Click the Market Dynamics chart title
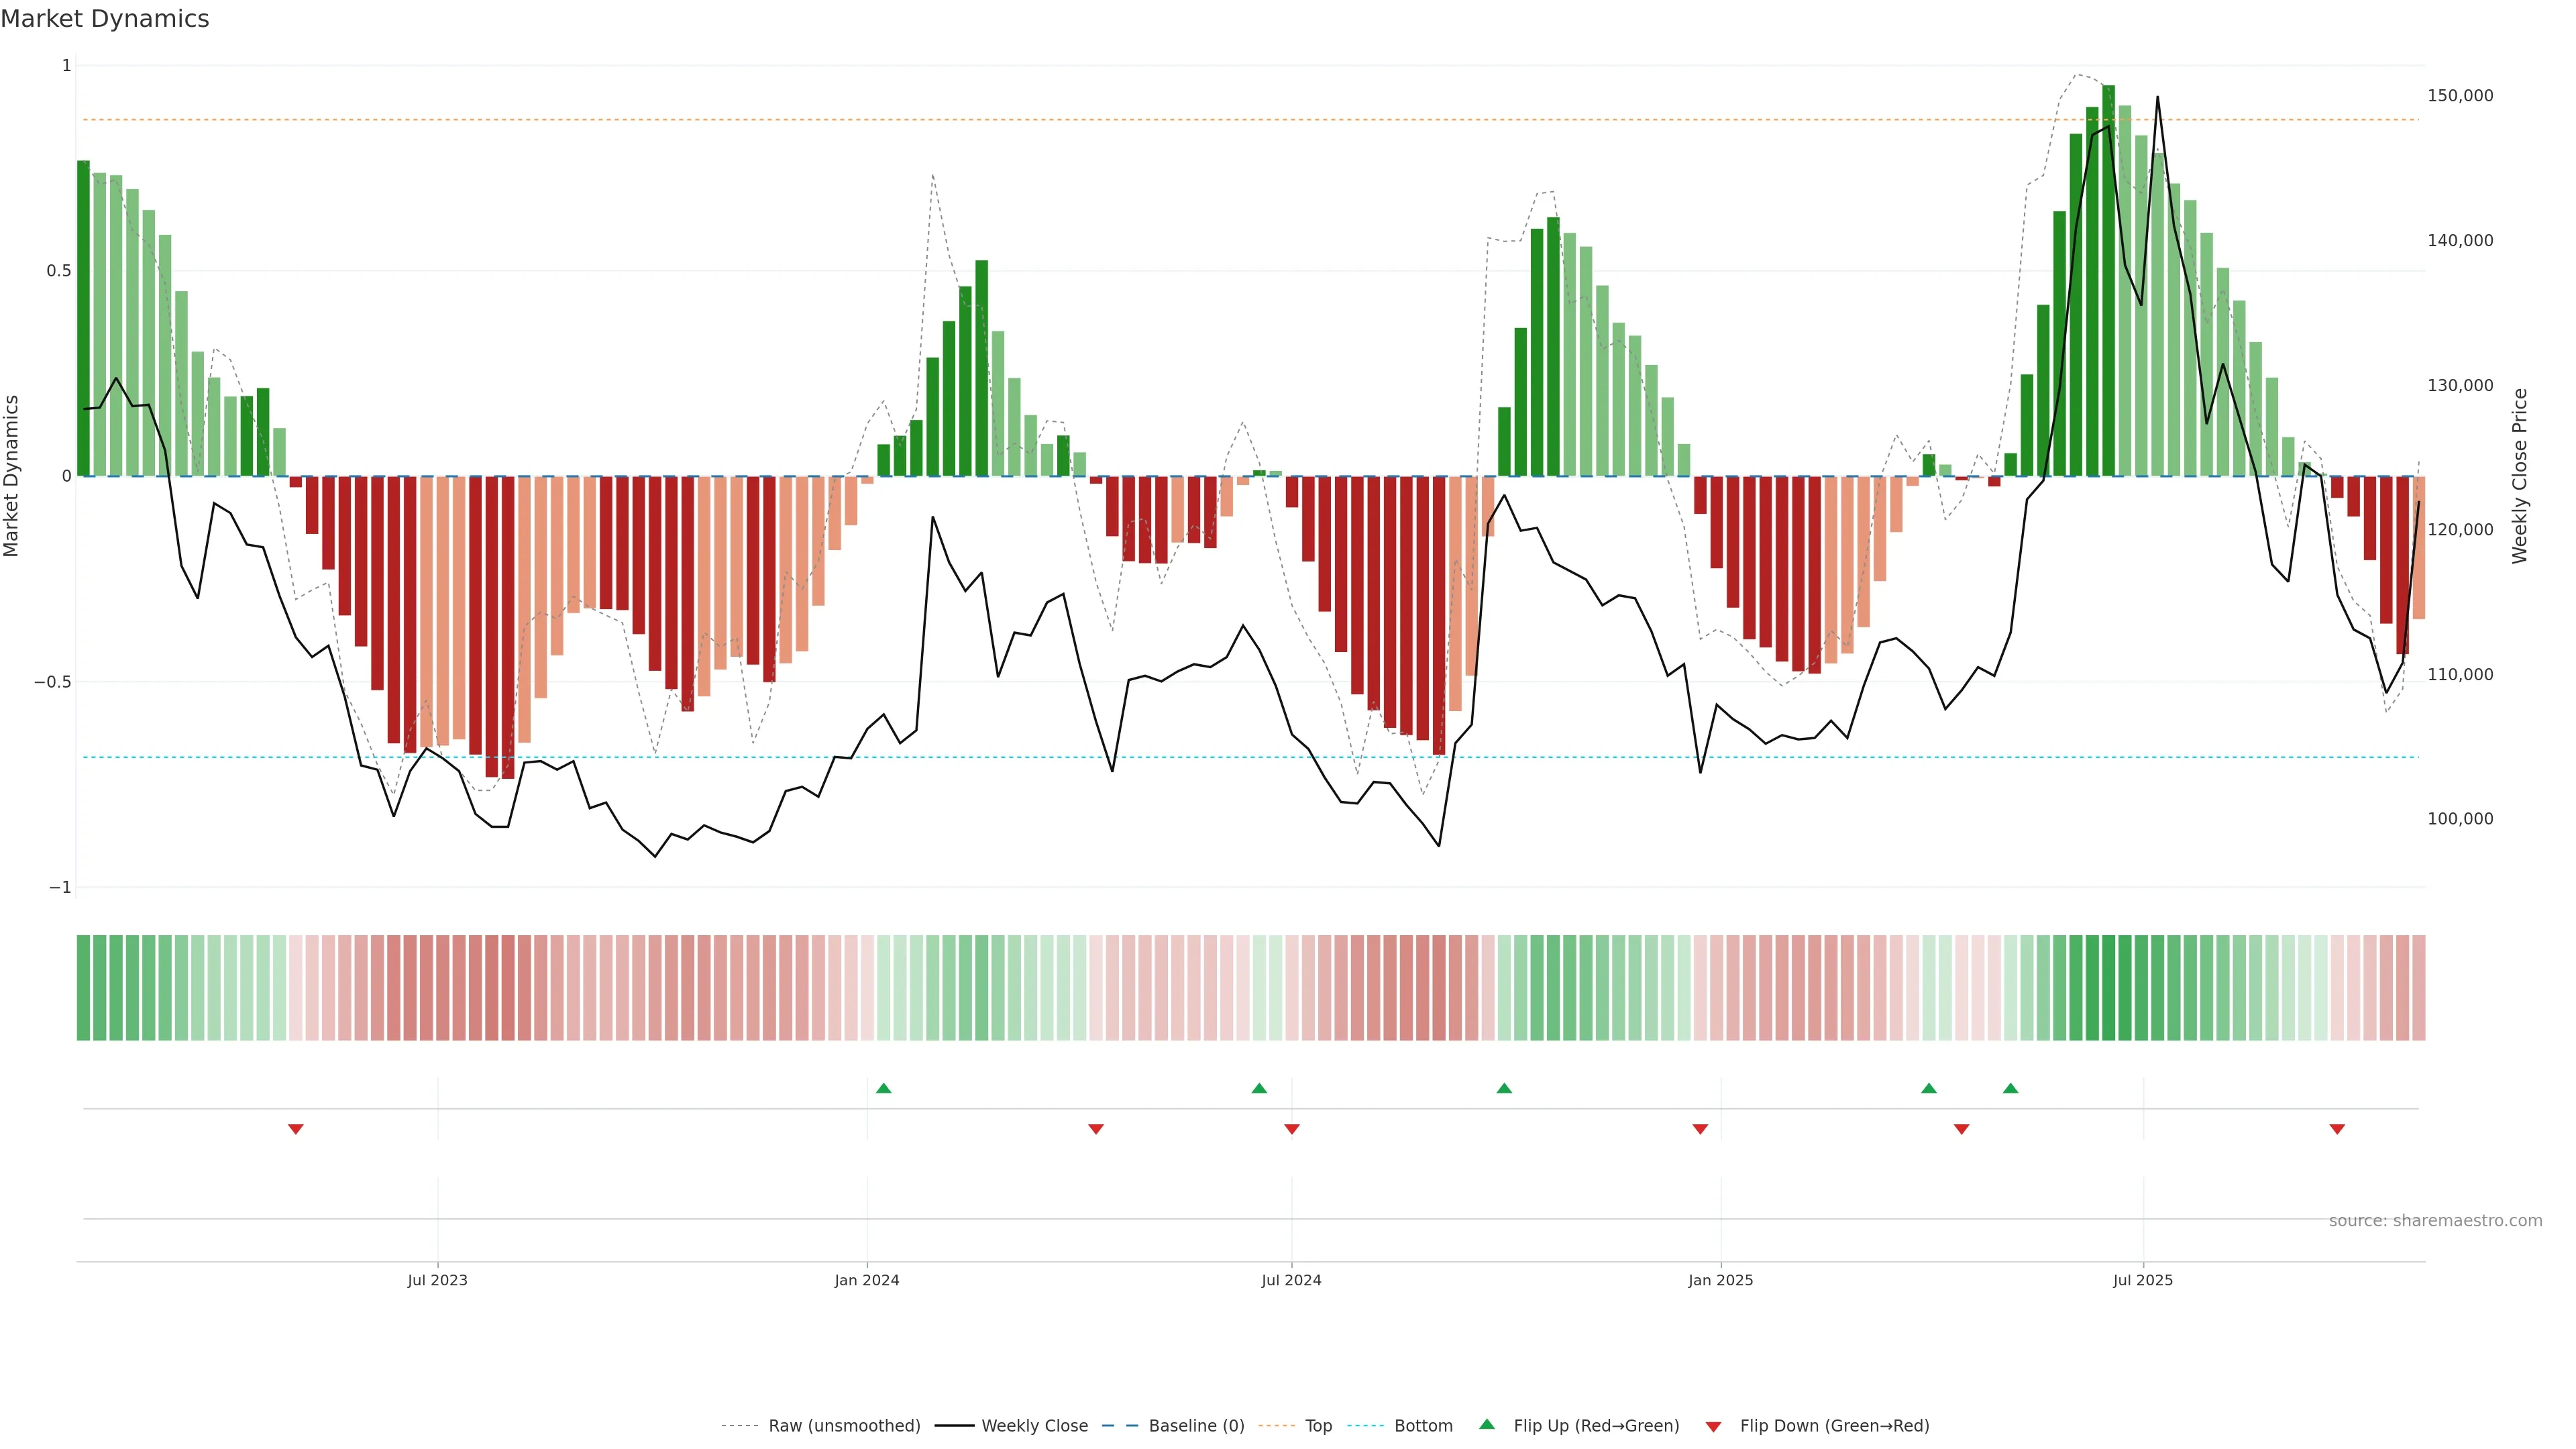 point(105,19)
